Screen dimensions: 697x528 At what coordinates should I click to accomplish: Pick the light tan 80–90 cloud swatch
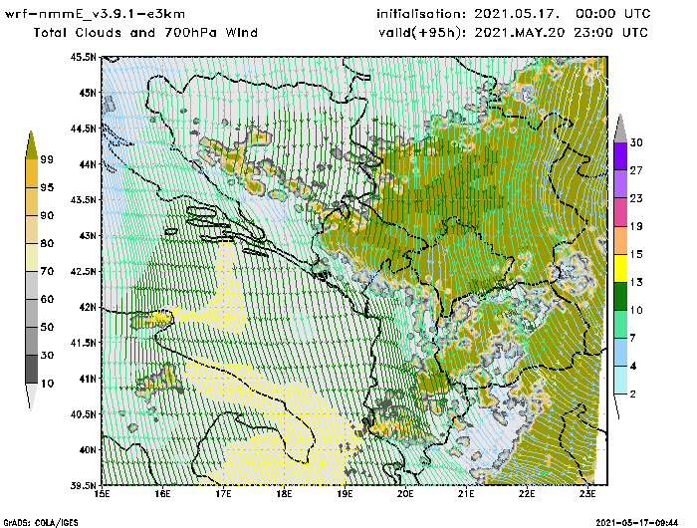[x=32, y=229]
